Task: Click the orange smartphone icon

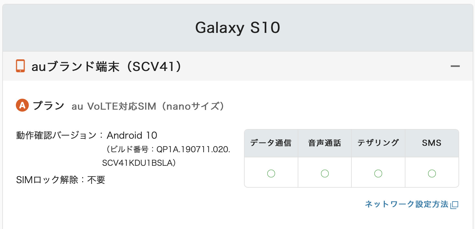Action: (x=20, y=66)
